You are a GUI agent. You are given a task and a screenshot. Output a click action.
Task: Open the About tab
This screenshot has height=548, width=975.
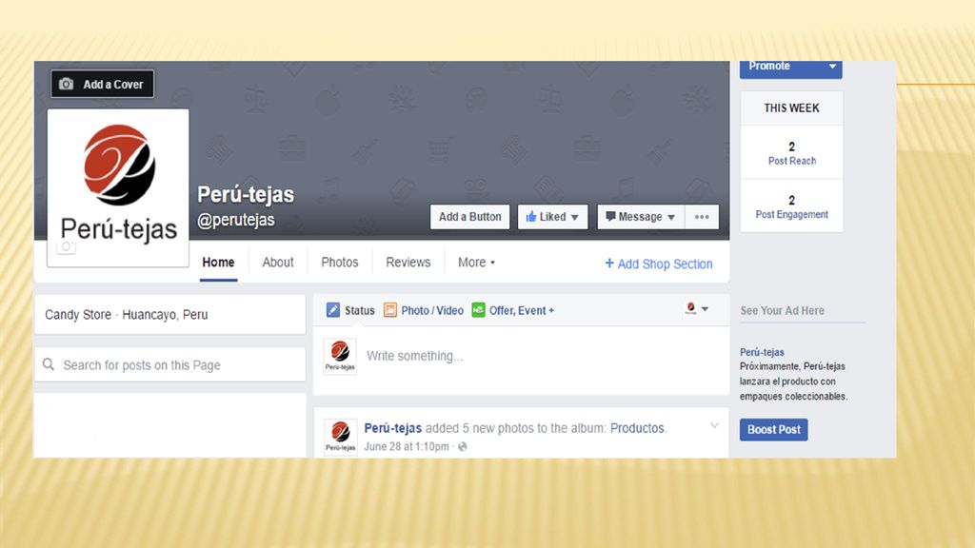278,263
